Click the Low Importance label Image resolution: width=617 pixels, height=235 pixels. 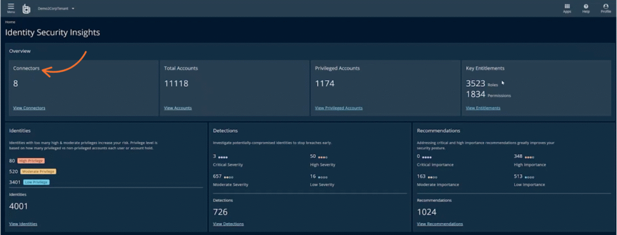[529, 184]
